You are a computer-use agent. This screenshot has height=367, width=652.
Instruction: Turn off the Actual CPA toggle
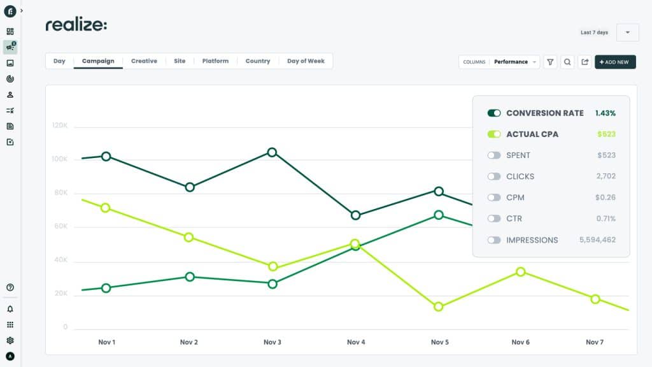click(494, 134)
